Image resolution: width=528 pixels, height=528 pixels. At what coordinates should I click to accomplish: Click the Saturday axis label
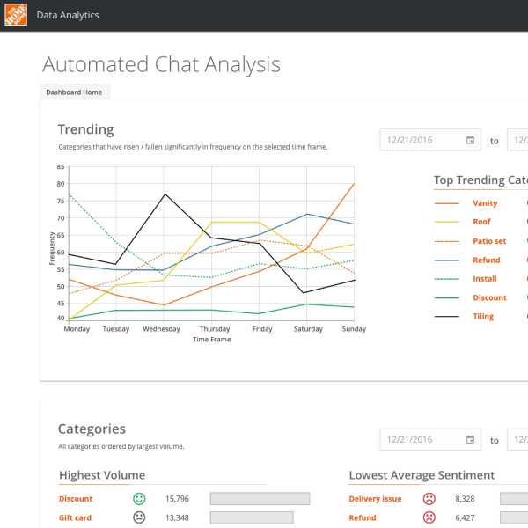pyautogui.click(x=308, y=328)
